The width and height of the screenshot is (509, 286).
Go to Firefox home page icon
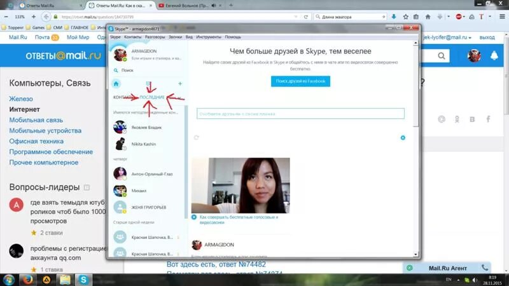click(x=428, y=17)
